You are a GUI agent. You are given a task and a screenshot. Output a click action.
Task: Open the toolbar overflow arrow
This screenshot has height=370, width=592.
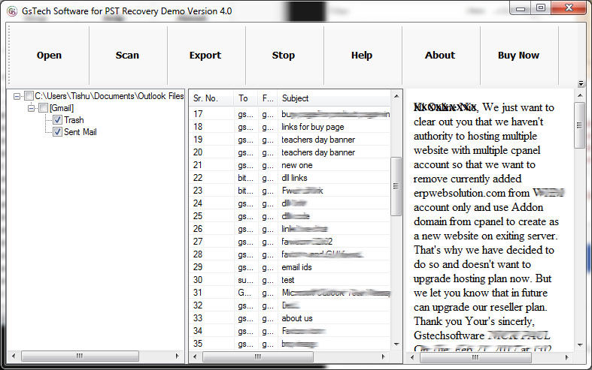click(x=581, y=83)
